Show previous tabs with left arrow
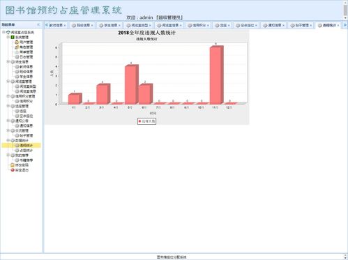Image resolution: width=348 pixels, height=260 pixels. [47, 25]
